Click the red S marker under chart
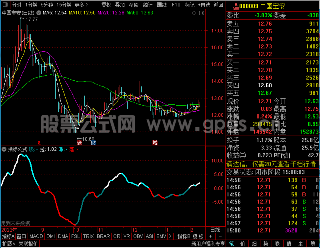The height and width of the screenshot is (248, 320). [39, 143]
